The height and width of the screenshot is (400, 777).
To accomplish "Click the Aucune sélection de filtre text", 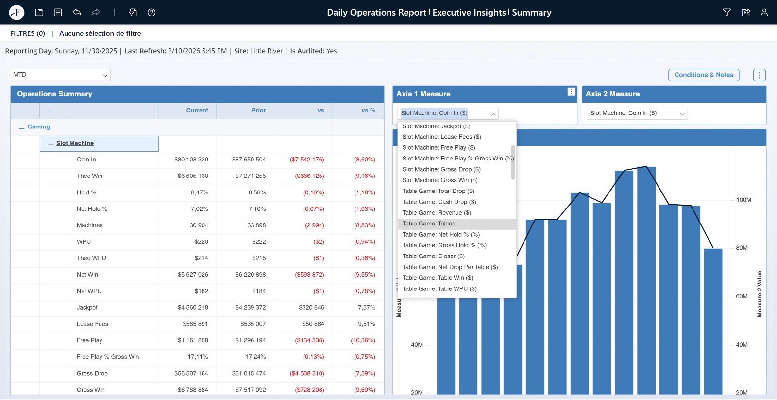I will (100, 33).
